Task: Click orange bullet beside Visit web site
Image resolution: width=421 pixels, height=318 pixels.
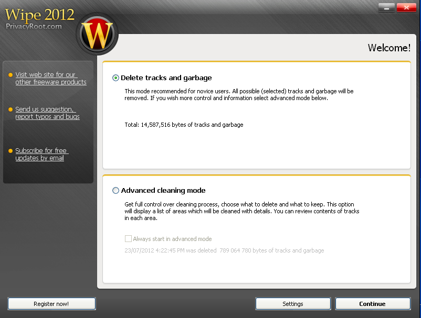Action: pos(10,75)
